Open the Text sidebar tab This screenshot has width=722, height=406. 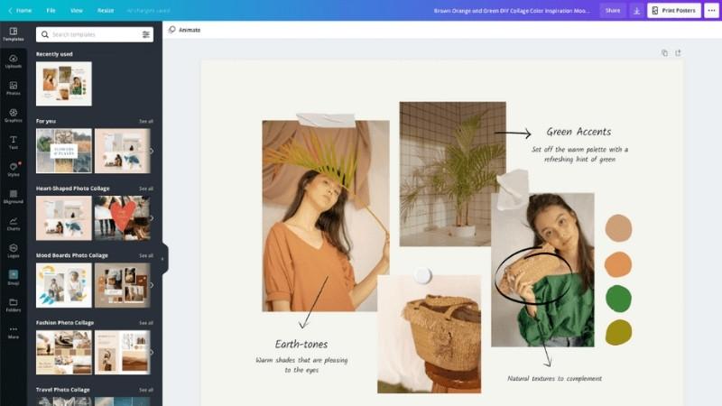click(14, 143)
